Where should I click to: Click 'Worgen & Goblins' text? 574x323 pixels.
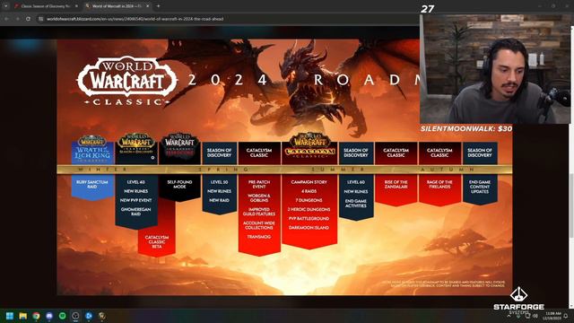259,198
